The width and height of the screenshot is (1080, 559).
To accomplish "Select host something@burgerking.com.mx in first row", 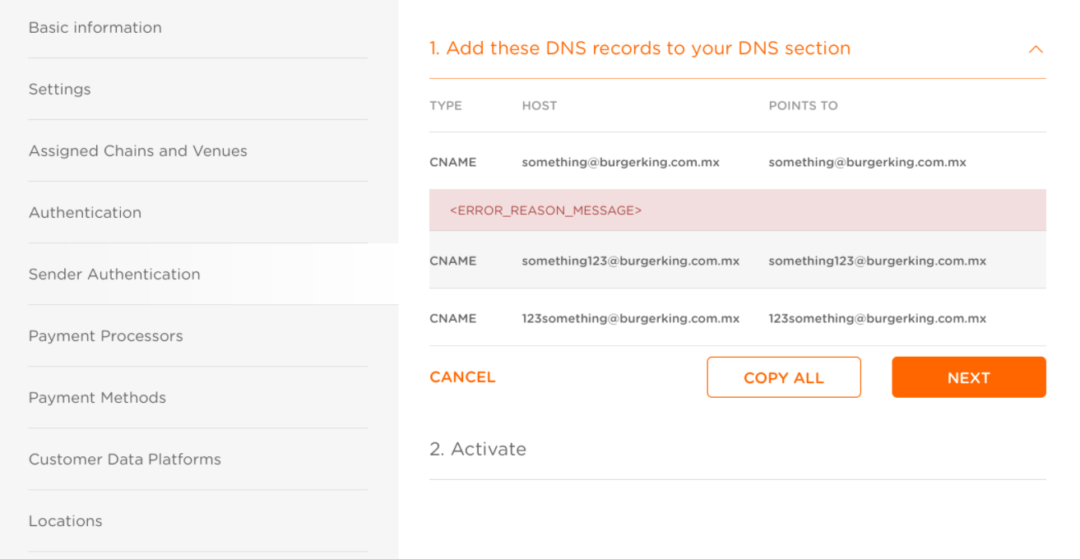I will point(621,162).
